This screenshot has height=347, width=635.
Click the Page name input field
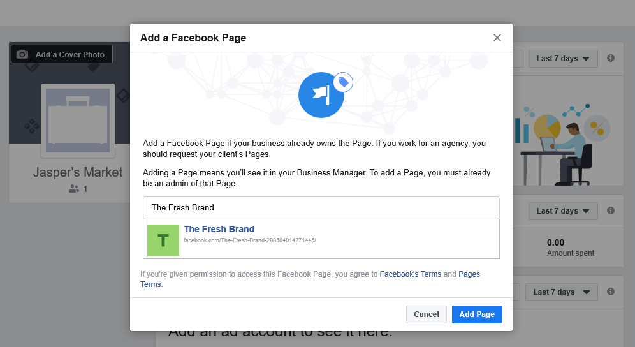click(321, 208)
